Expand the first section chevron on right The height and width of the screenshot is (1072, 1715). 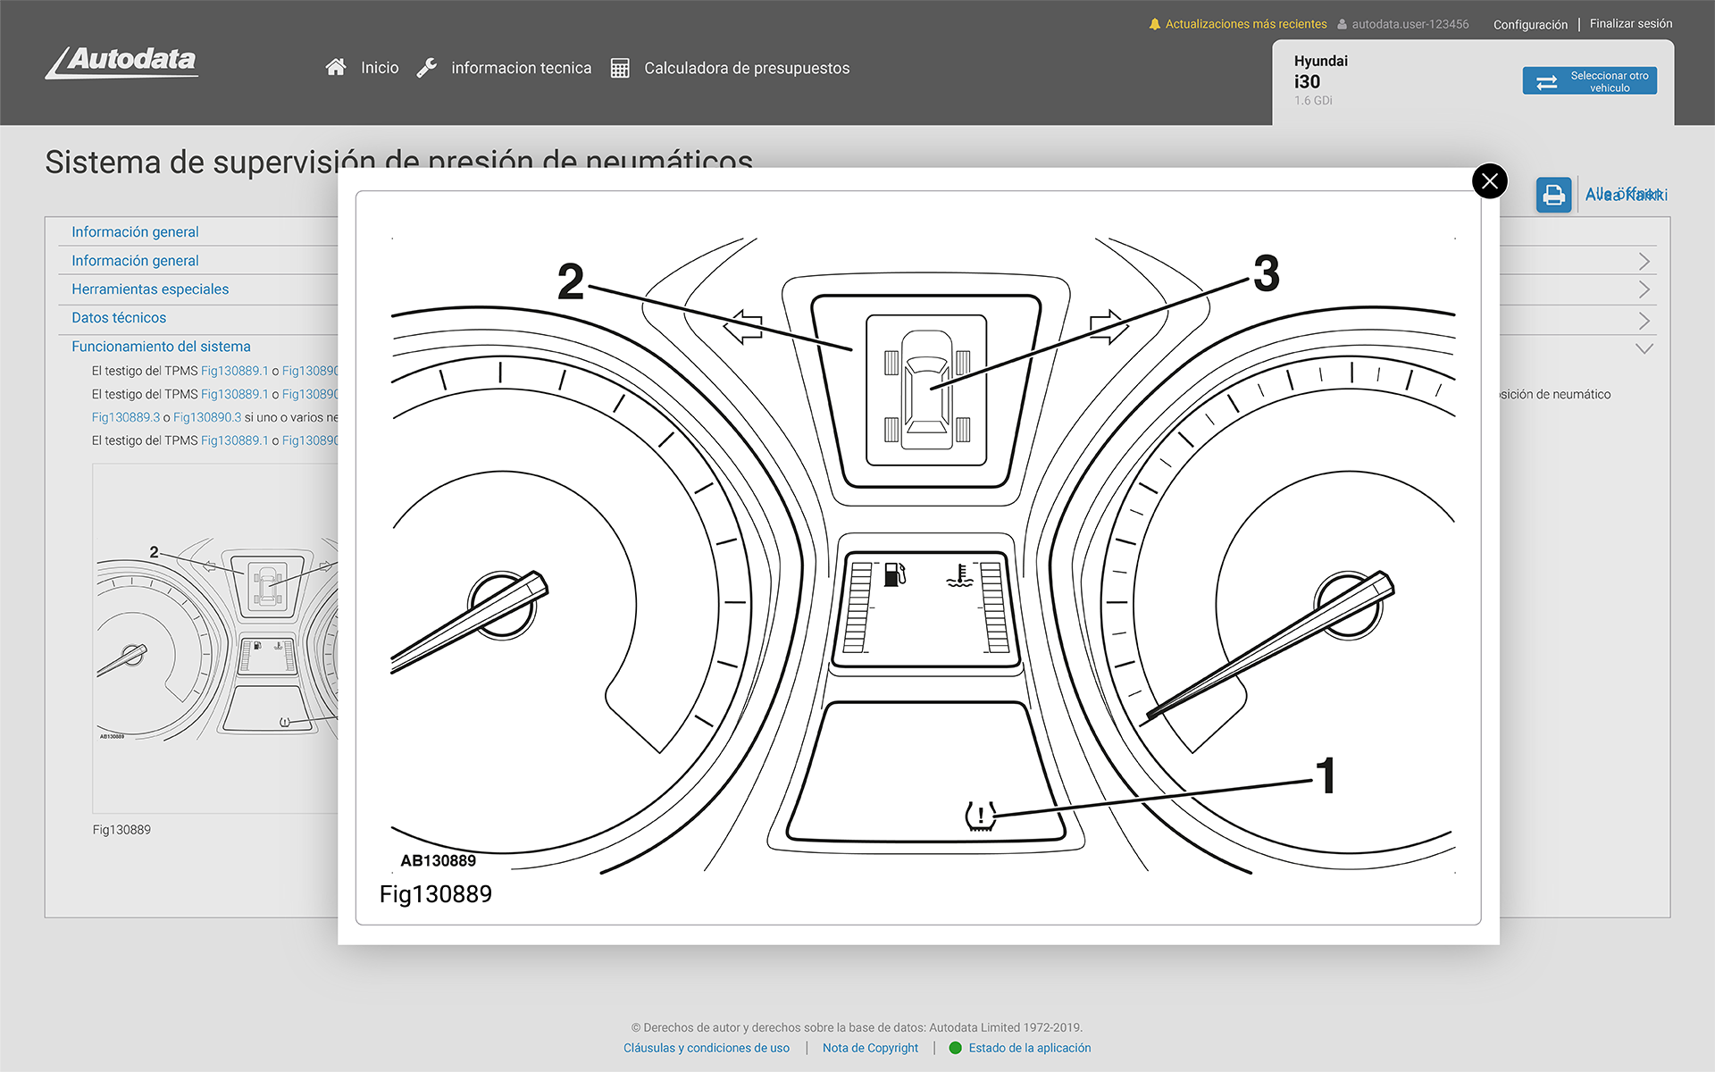1644,261
